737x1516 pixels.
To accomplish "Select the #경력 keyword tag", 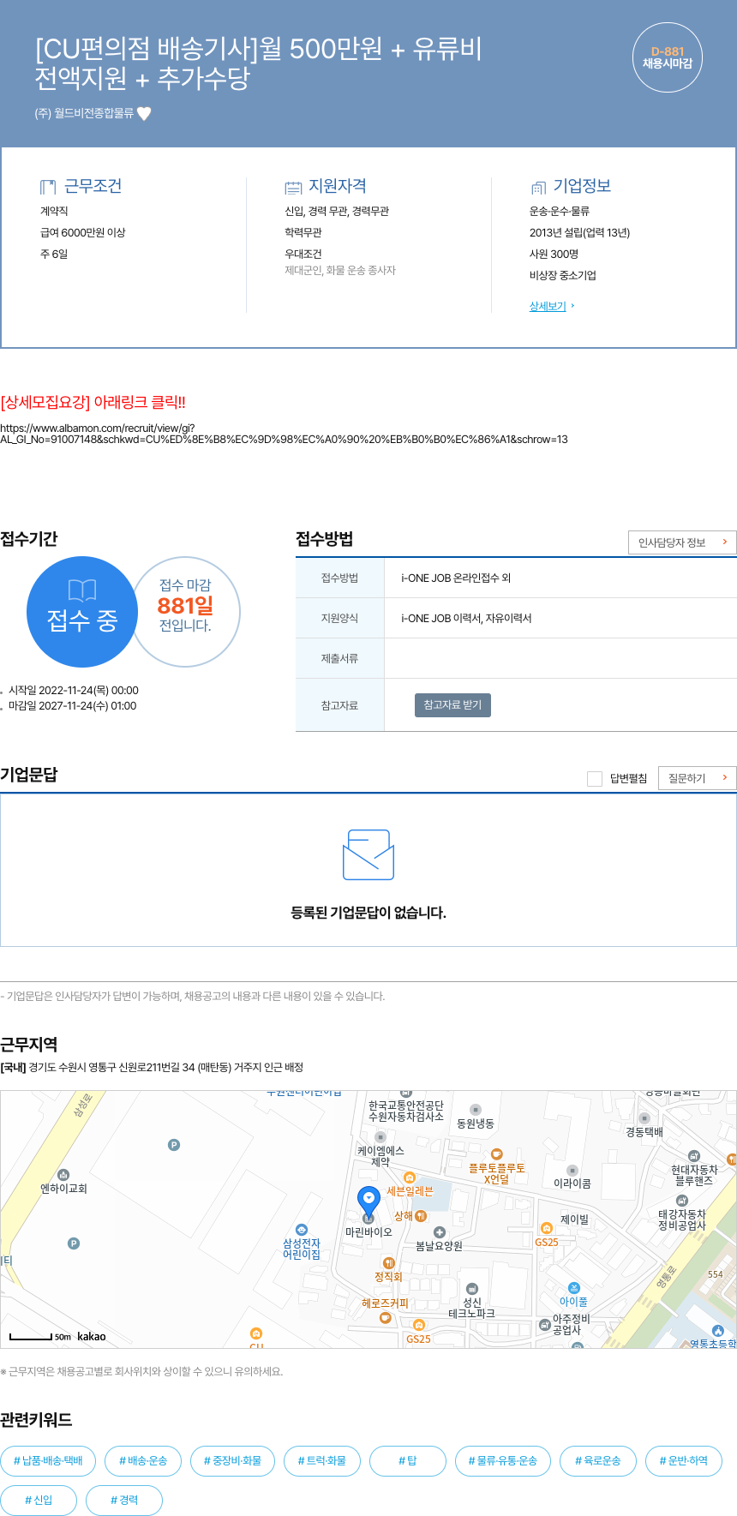I will coord(124,1501).
